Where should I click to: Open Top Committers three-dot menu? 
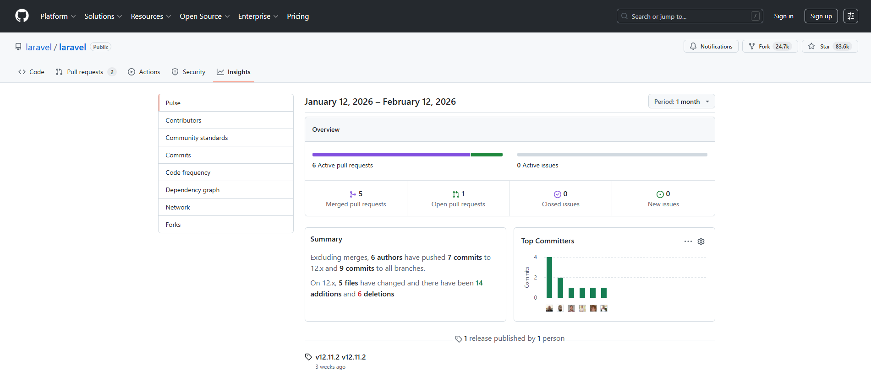pos(688,241)
